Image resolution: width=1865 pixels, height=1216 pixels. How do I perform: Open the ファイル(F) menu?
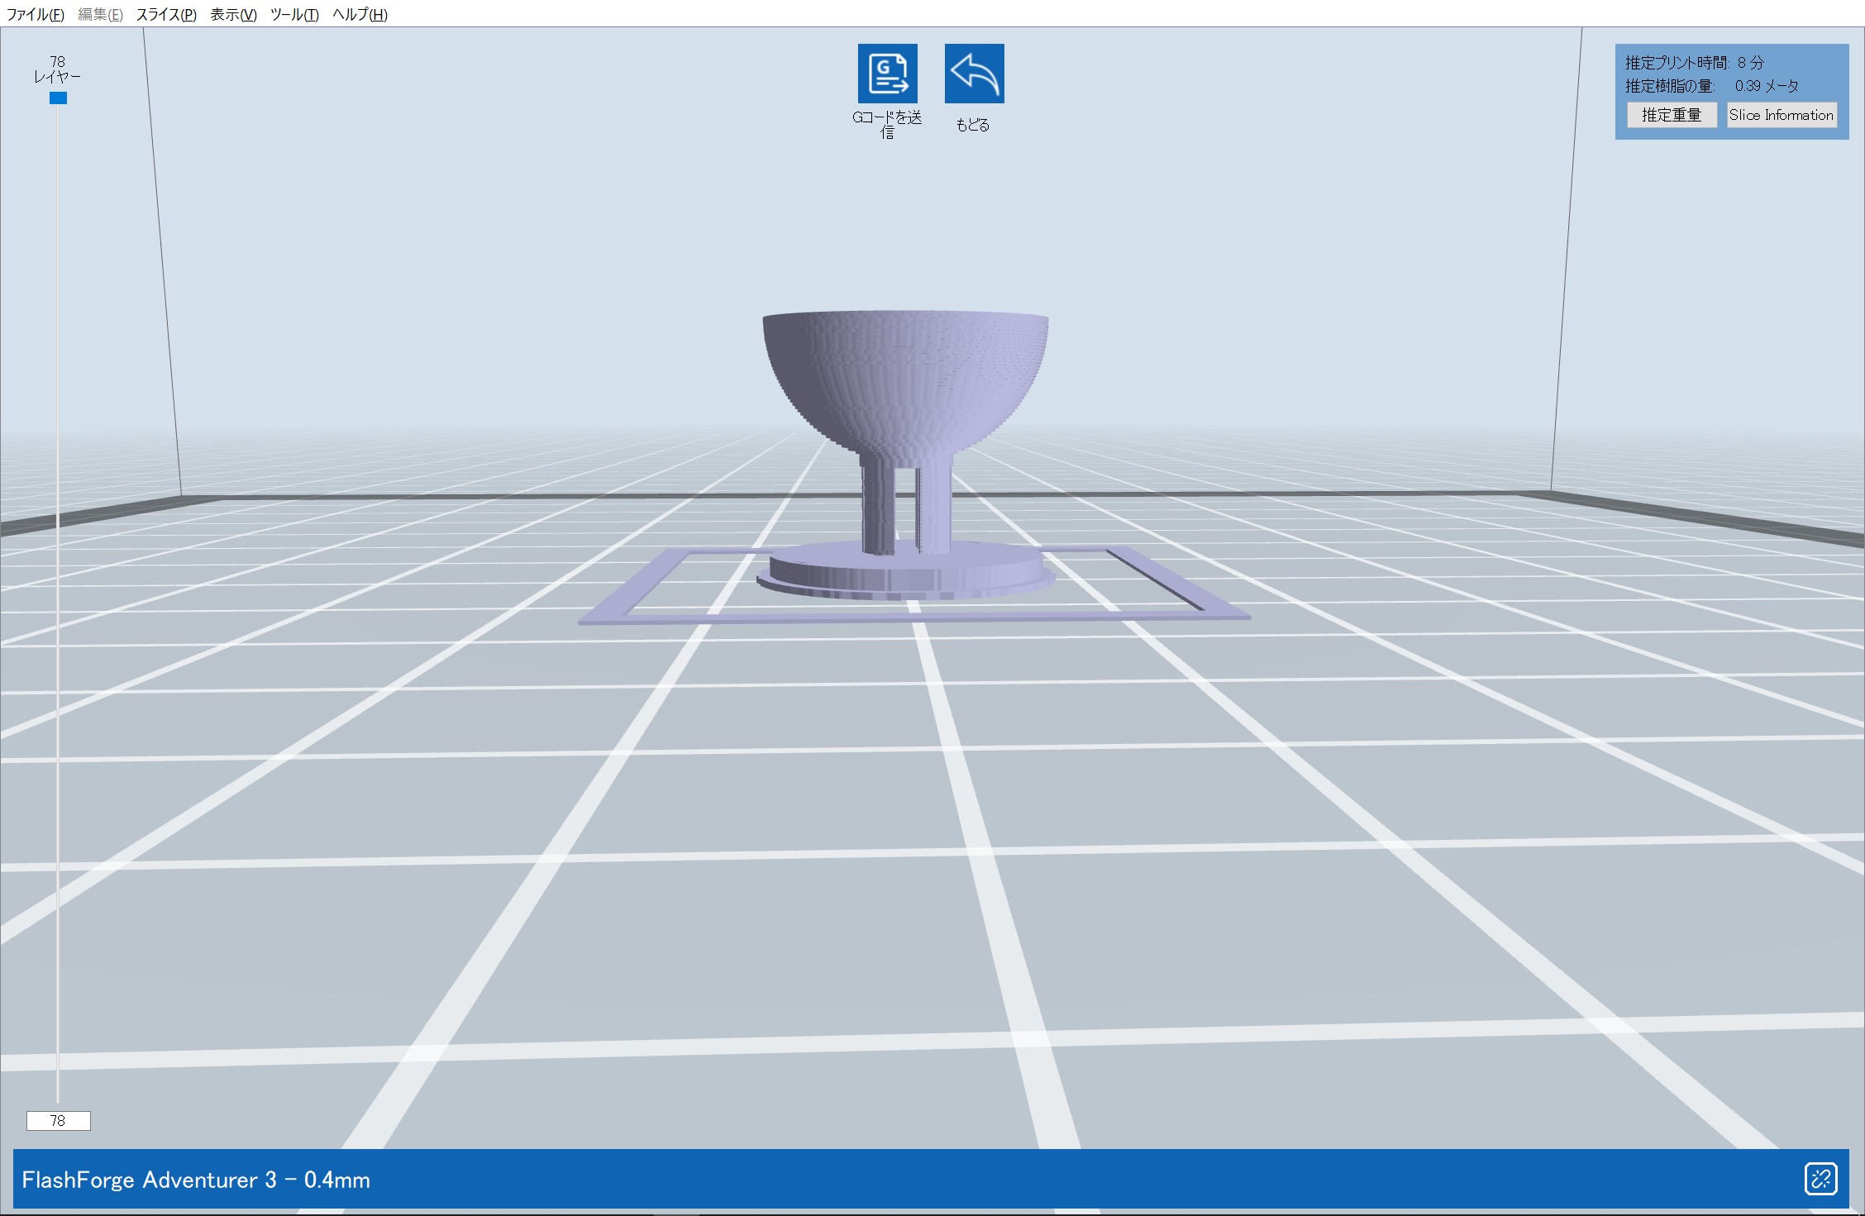[35, 14]
